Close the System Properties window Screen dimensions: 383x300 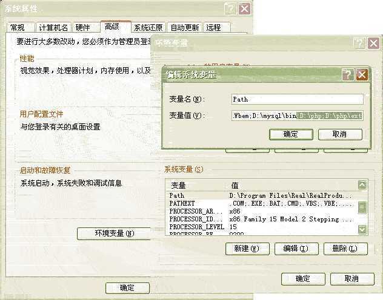tap(244, 9)
